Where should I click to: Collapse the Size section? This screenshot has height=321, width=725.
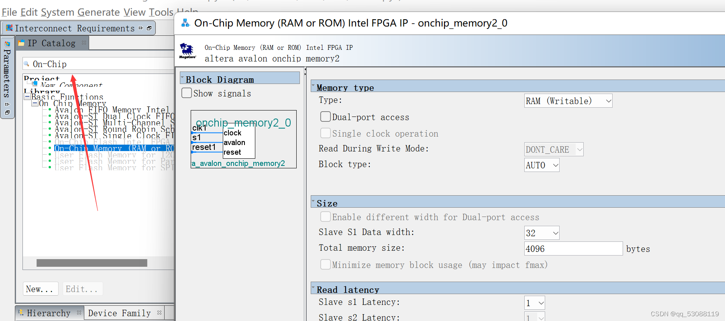click(314, 201)
